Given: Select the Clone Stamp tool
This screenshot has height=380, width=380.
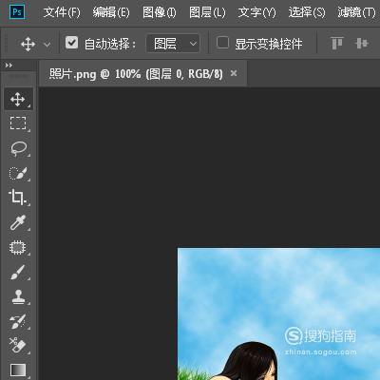Looking at the screenshot, I should pyautogui.click(x=18, y=297).
